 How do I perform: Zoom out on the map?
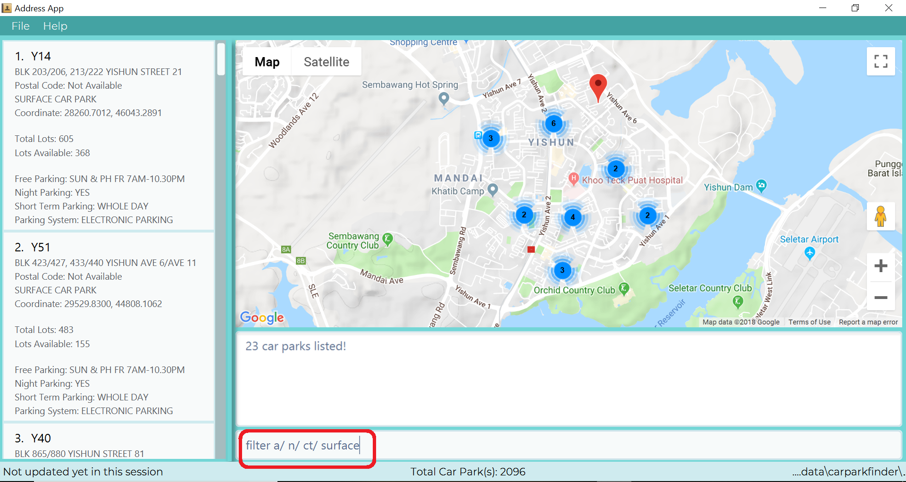881,298
